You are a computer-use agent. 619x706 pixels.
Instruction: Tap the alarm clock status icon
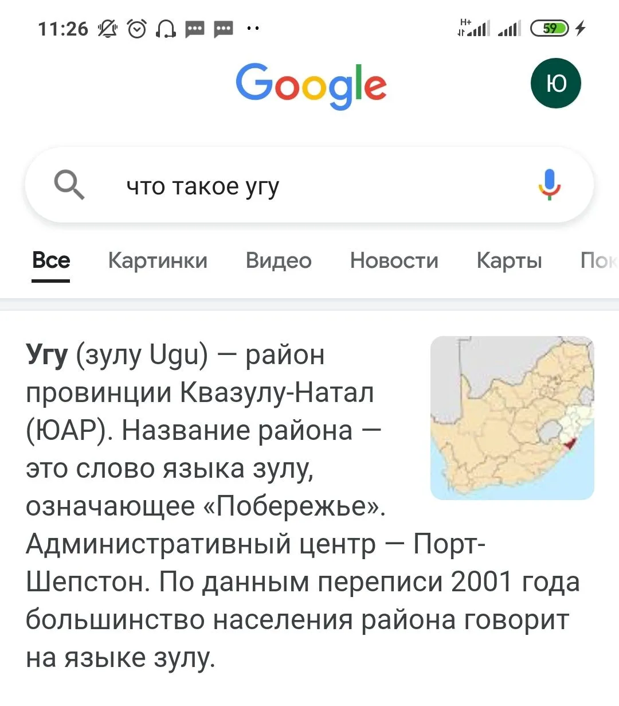(x=136, y=28)
